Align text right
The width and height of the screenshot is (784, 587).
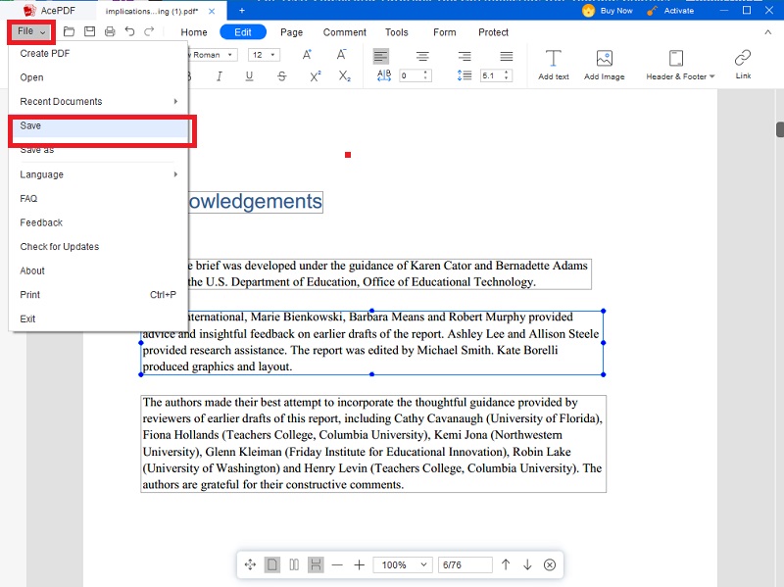(465, 56)
